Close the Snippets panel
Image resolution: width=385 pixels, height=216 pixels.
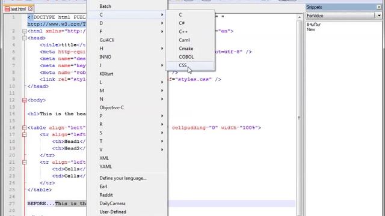[379, 7]
